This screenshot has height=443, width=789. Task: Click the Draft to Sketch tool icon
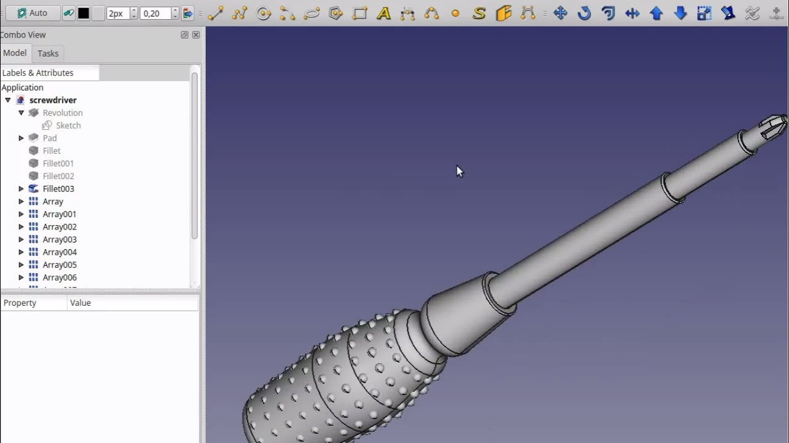pos(729,13)
